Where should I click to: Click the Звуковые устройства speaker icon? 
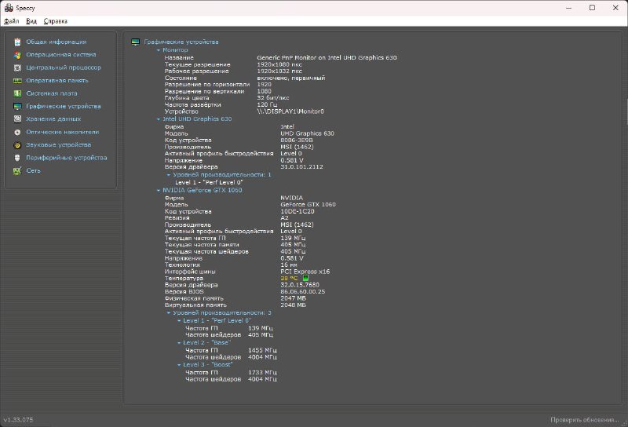pyautogui.click(x=17, y=145)
